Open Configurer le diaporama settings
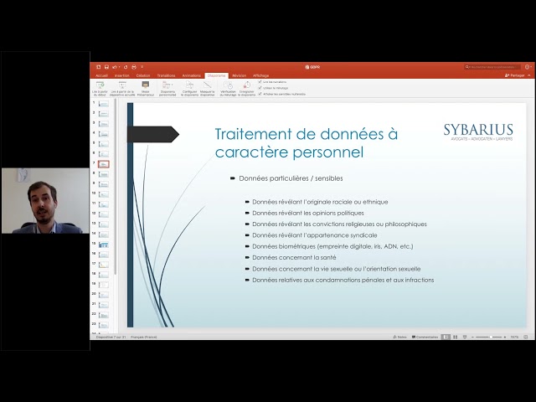The image size is (536, 402). (190, 85)
